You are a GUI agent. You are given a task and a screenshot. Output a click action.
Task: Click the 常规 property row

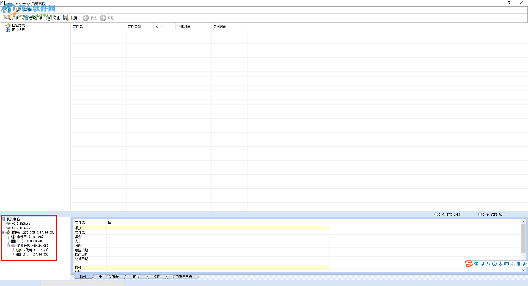pyautogui.click(x=201, y=228)
